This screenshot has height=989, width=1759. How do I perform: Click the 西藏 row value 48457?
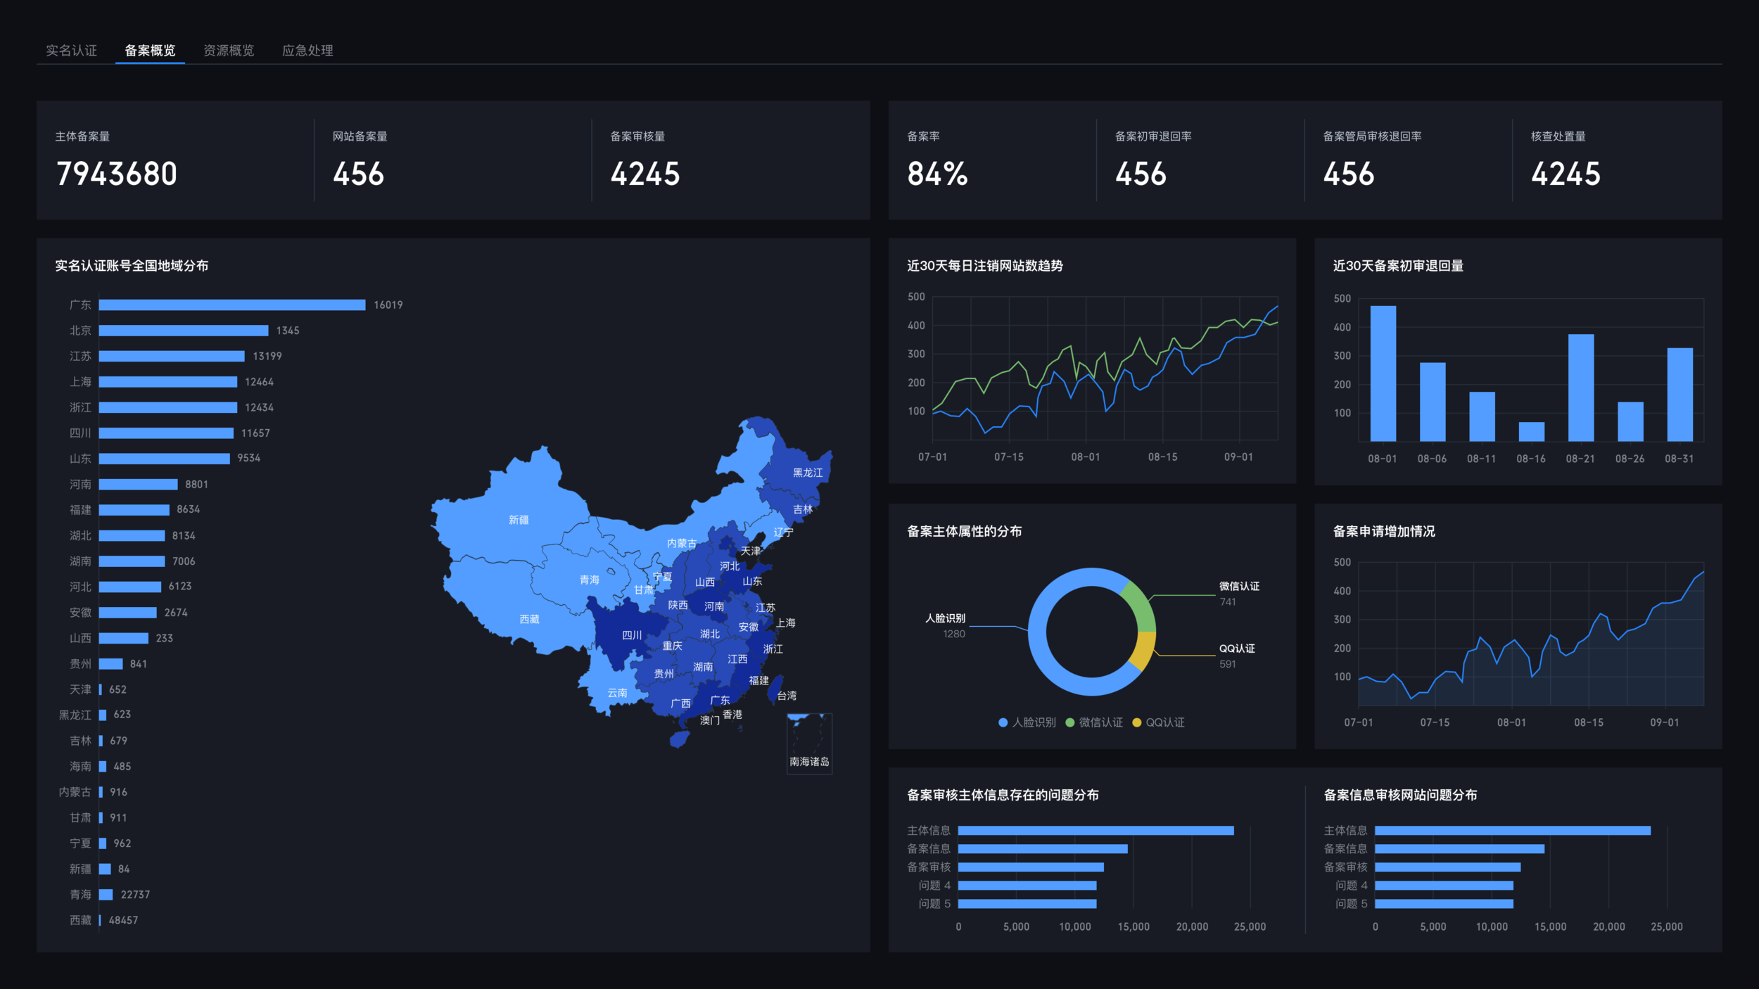(123, 920)
